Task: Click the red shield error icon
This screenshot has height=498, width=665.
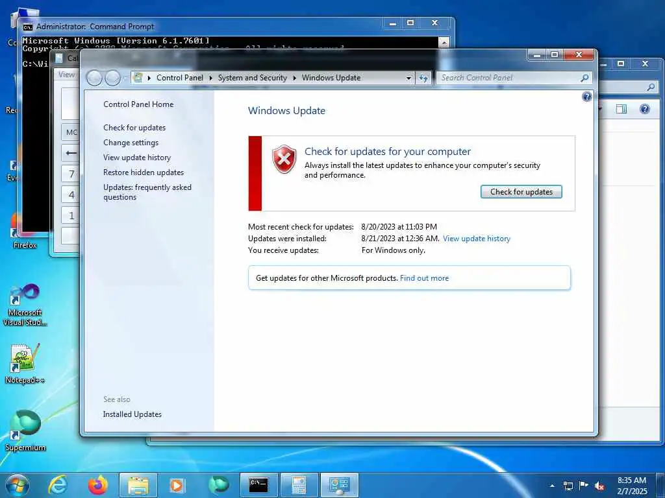Action: (x=284, y=160)
